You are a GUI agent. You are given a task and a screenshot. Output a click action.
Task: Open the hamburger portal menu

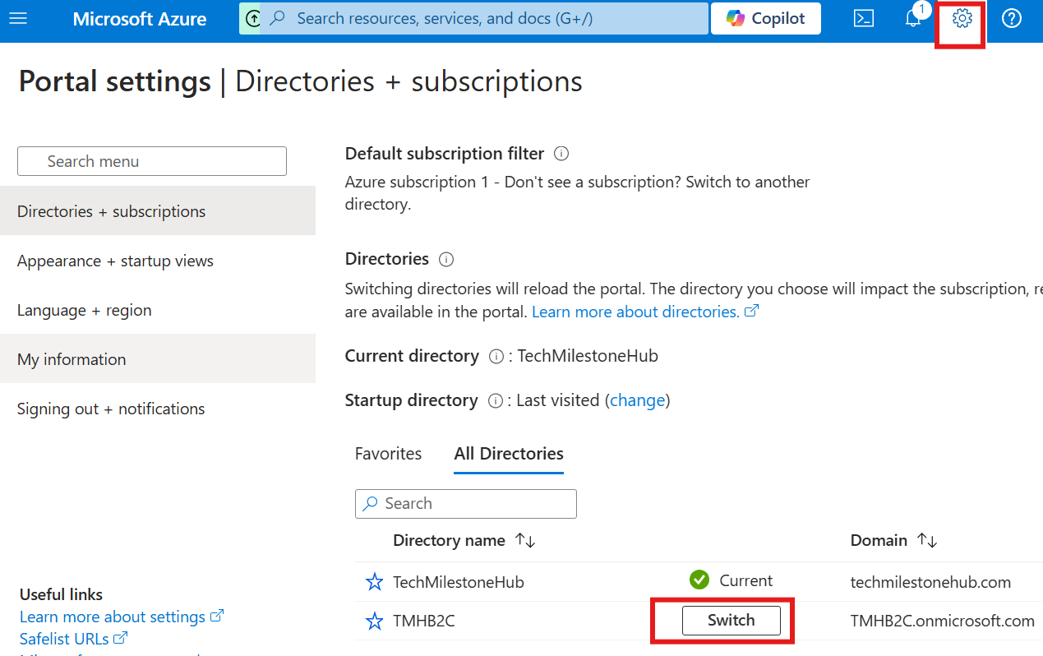click(17, 18)
